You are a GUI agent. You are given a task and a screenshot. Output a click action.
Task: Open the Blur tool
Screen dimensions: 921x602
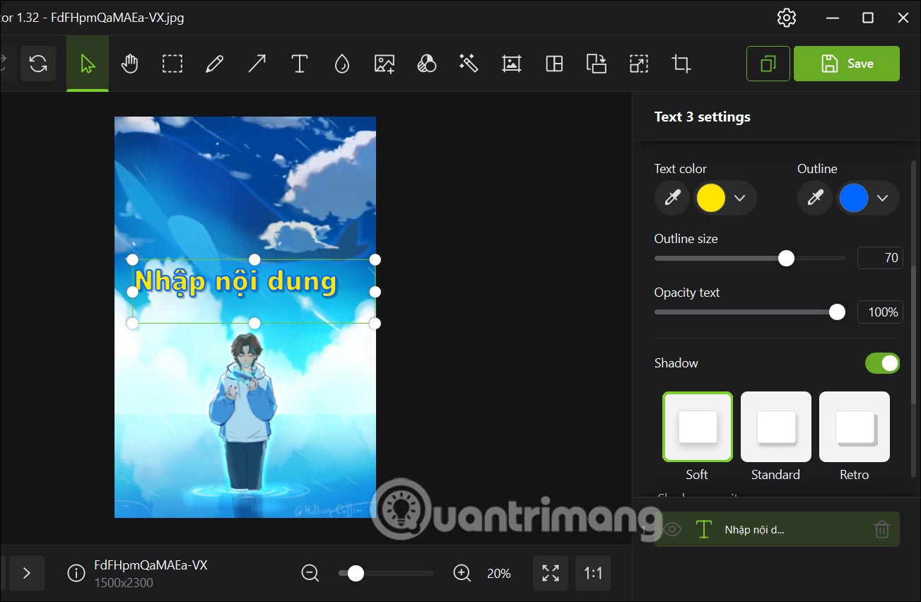(x=341, y=64)
